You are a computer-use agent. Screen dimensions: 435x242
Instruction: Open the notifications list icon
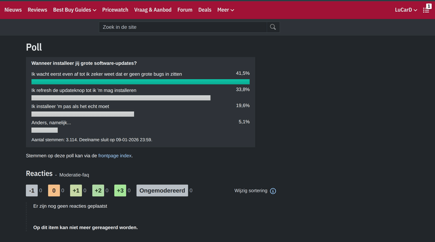click(426, 10)
